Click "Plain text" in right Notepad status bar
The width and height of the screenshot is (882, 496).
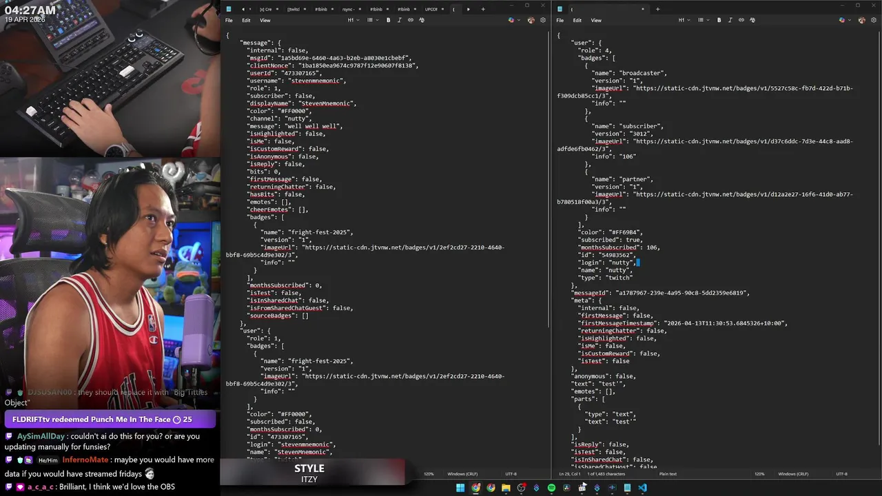tap(668, 474)
